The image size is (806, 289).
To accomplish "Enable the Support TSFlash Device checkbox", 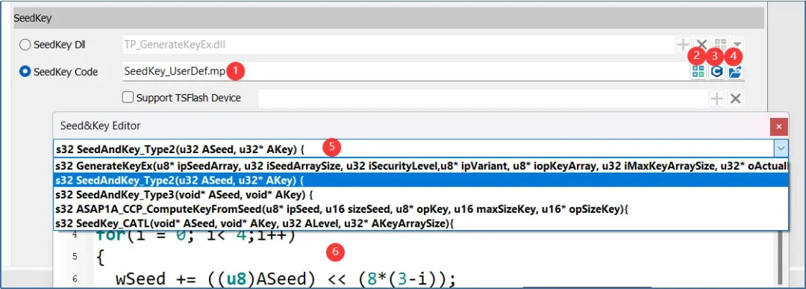I will click(128, 97).
